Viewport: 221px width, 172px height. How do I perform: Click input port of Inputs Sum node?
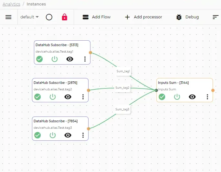click(156, 90)
